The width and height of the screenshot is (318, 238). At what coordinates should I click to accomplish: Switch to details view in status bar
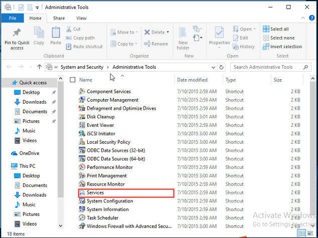[x=301, y=233]
